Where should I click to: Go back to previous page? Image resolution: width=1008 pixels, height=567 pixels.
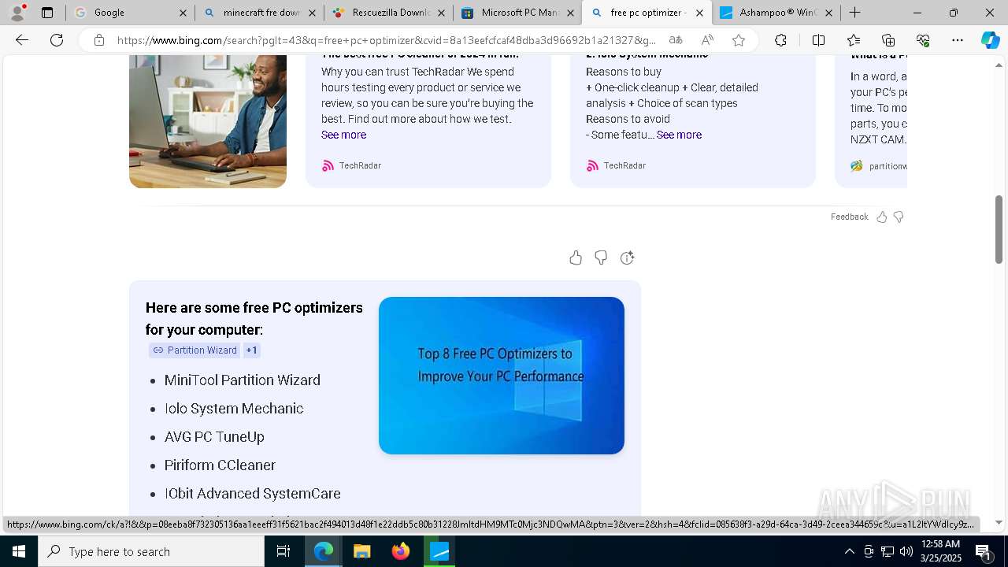(22, 40)
